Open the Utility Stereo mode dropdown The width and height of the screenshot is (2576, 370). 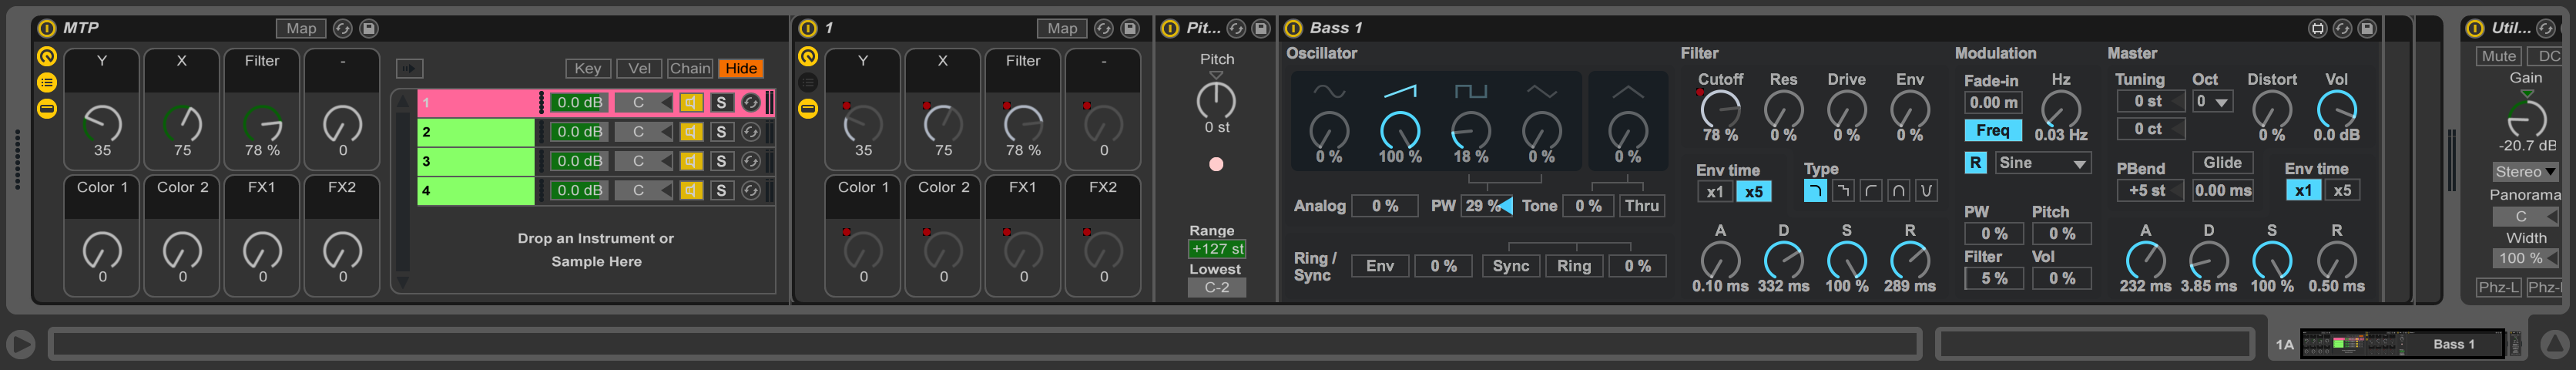[2524, 171]
